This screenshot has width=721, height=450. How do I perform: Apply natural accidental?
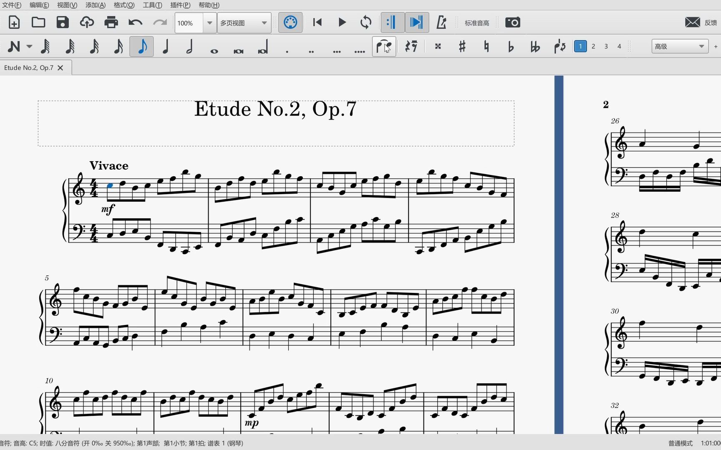click(x=486, y=46)
